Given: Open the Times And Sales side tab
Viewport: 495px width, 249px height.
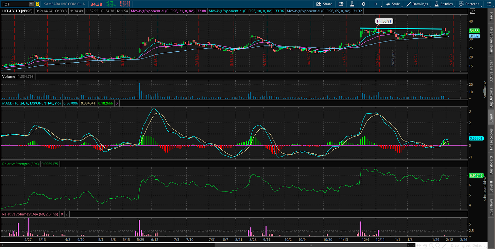Looking at the screenshot, I should pos(491,40).
